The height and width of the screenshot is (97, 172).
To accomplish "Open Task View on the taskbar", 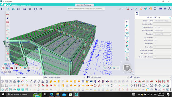I will coord(45,94).
